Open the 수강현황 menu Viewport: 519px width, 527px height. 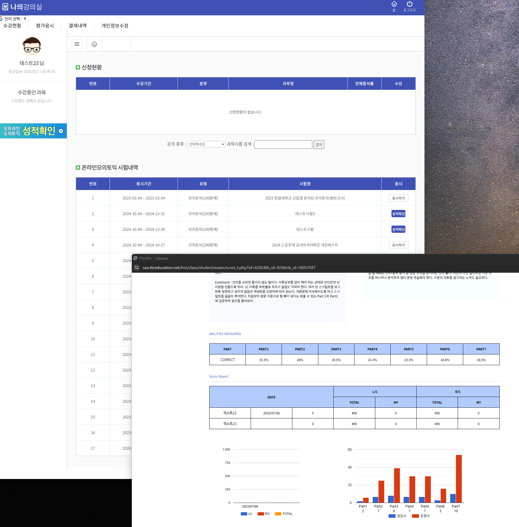pos(12,26)
